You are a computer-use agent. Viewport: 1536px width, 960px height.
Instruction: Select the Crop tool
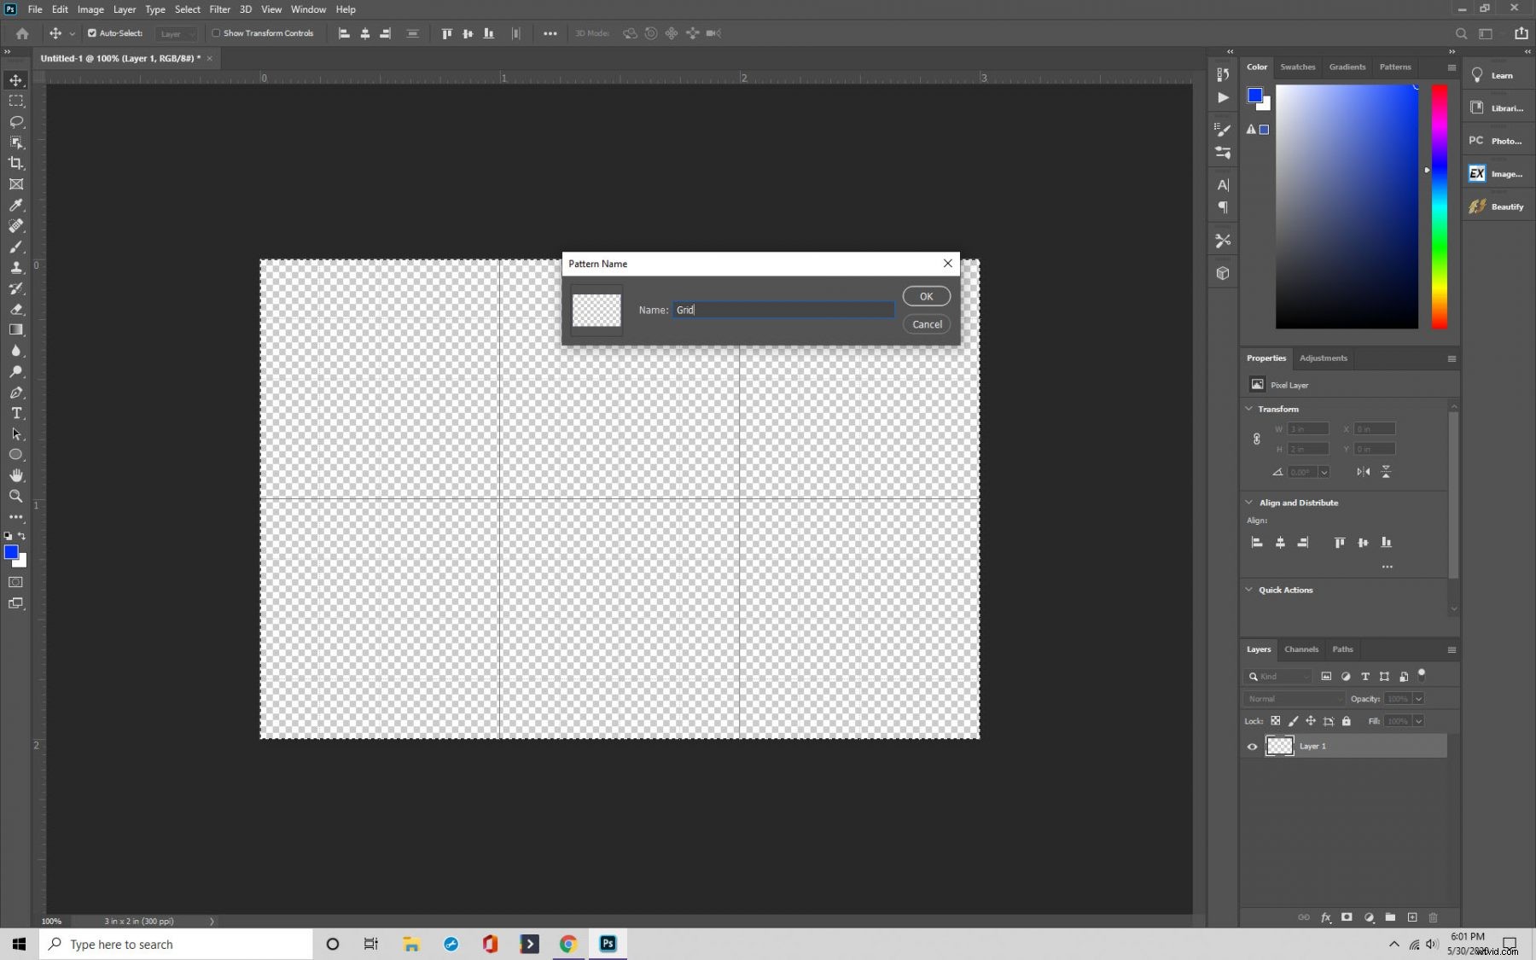click(15, 163)
